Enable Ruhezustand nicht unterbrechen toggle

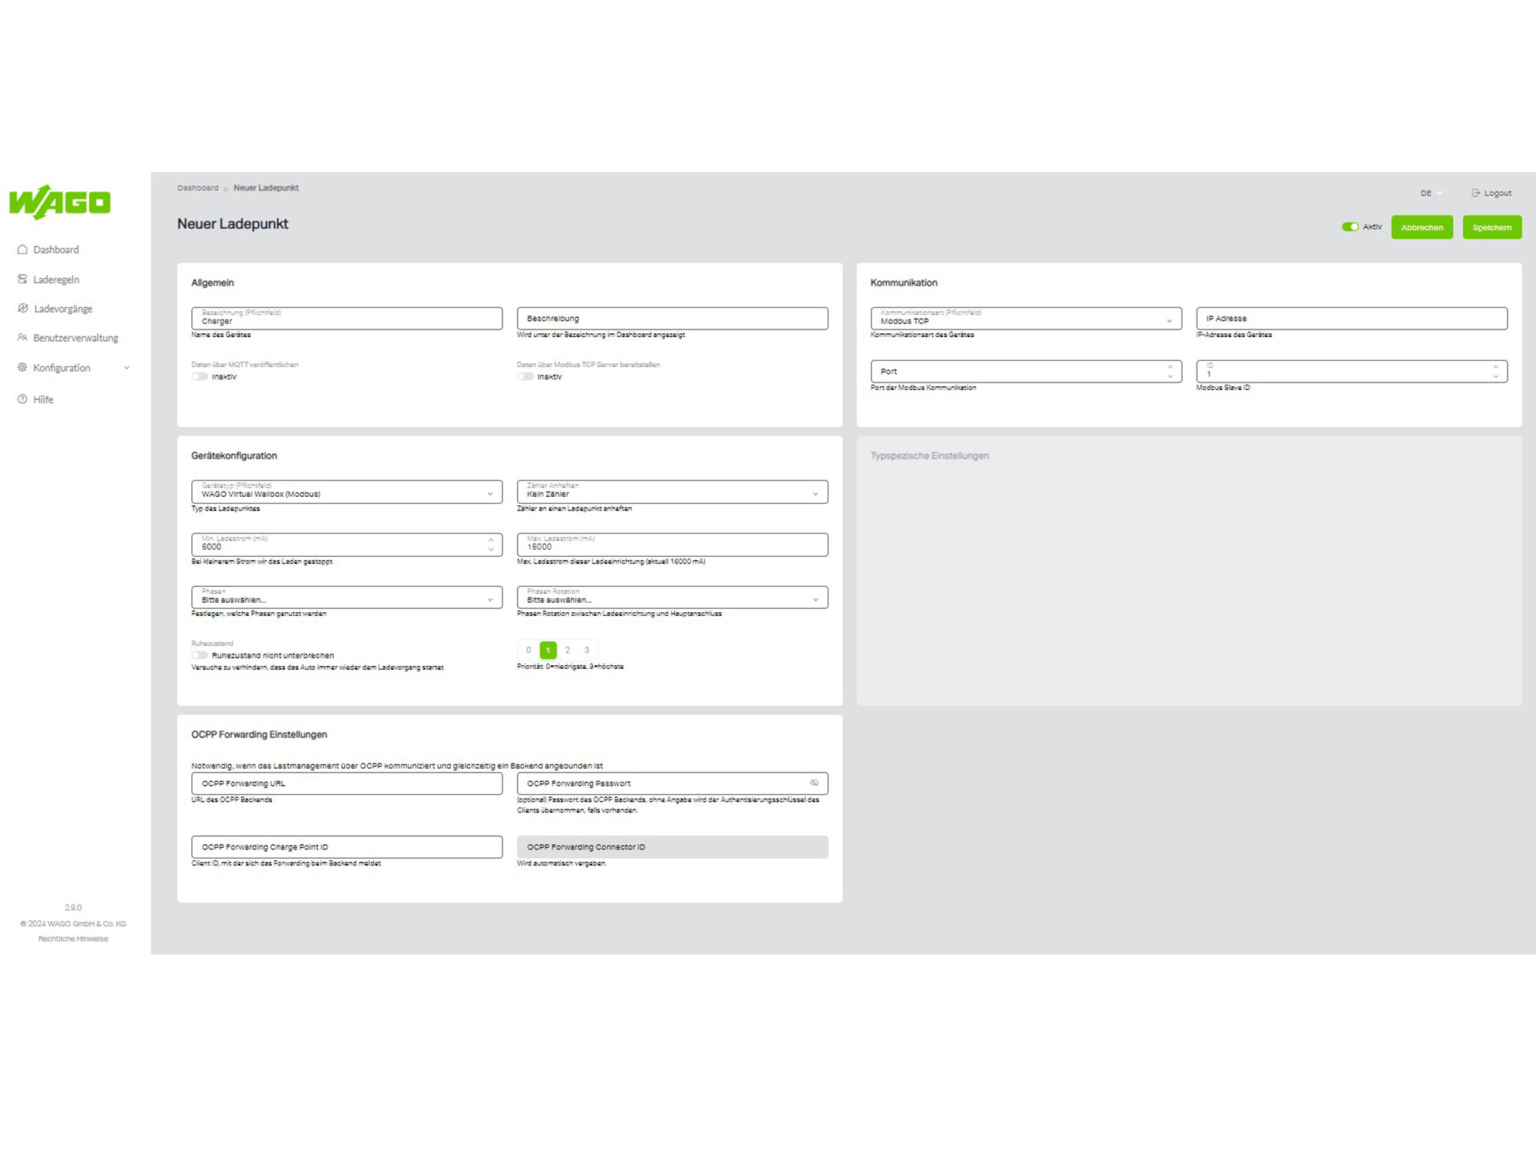pyautogui.click(x=200, y=655)
